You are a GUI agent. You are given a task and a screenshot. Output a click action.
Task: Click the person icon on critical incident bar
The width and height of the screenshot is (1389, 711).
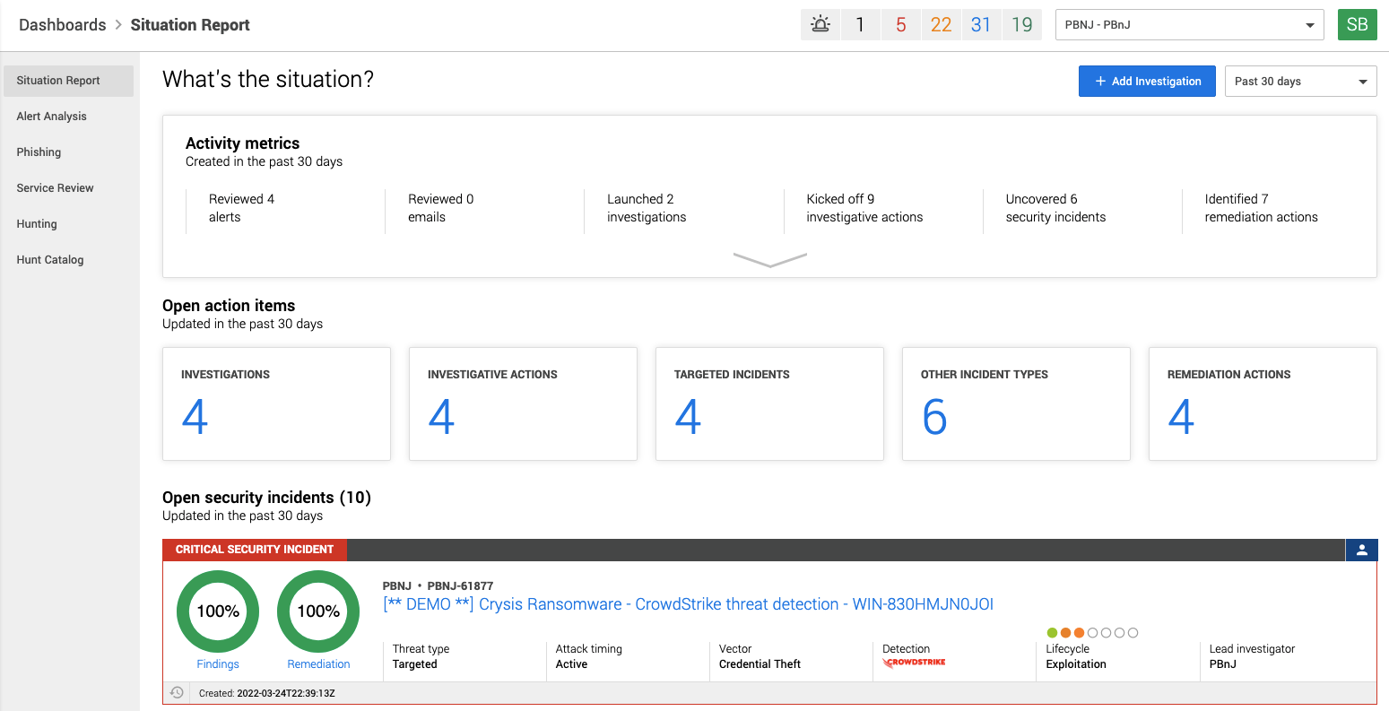[1361, 550]
